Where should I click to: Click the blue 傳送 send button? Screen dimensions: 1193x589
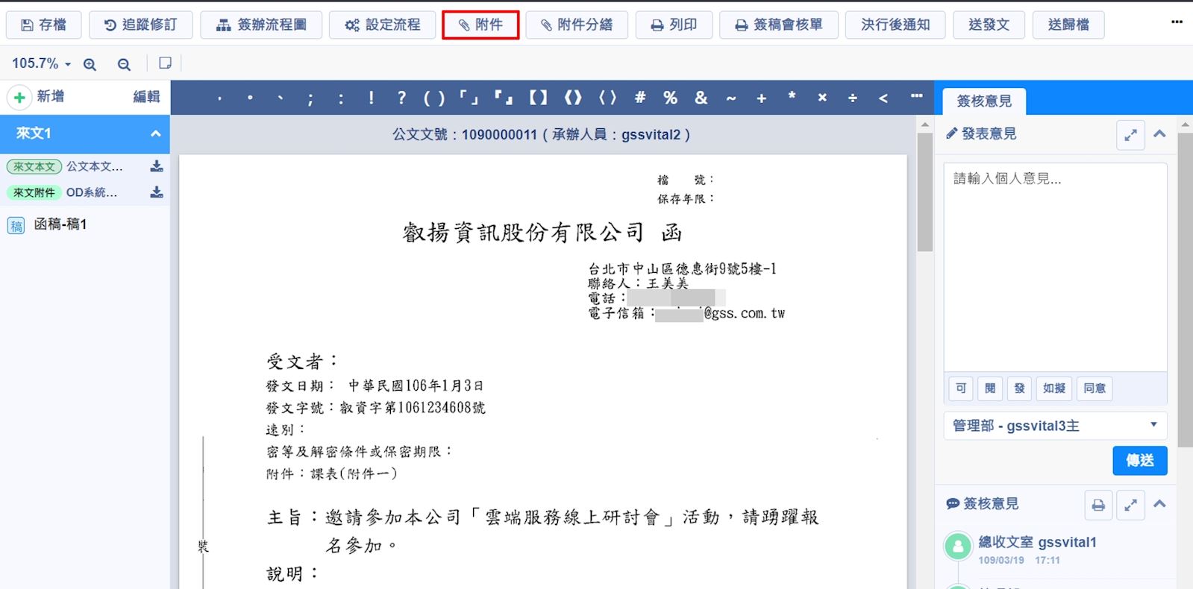coord(1140,461)
